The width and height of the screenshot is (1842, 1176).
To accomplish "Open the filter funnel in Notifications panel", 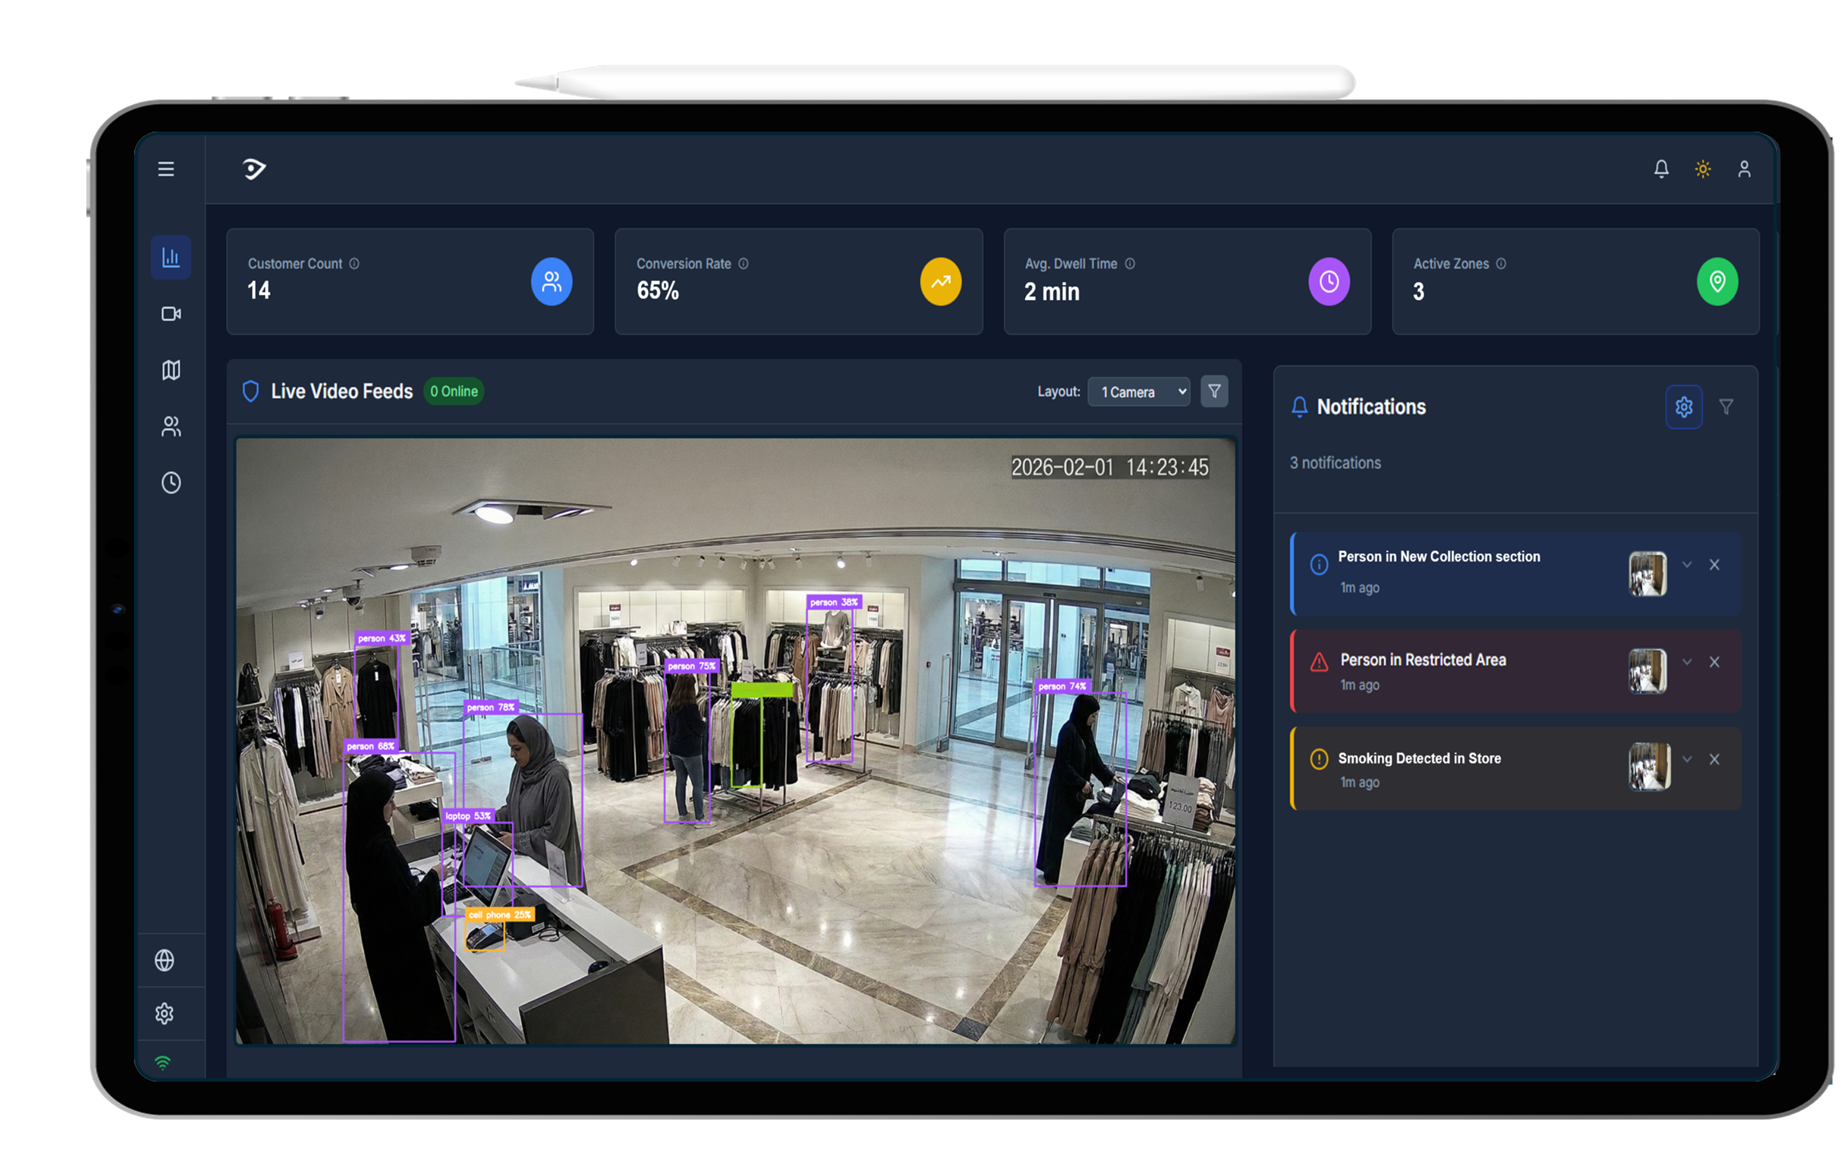I will coord(1727,407).
